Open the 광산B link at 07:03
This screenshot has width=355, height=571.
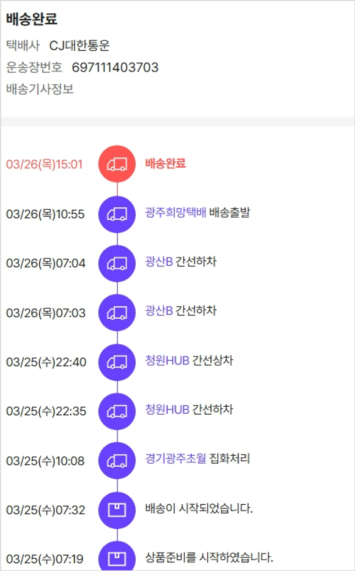pos(159,311)
